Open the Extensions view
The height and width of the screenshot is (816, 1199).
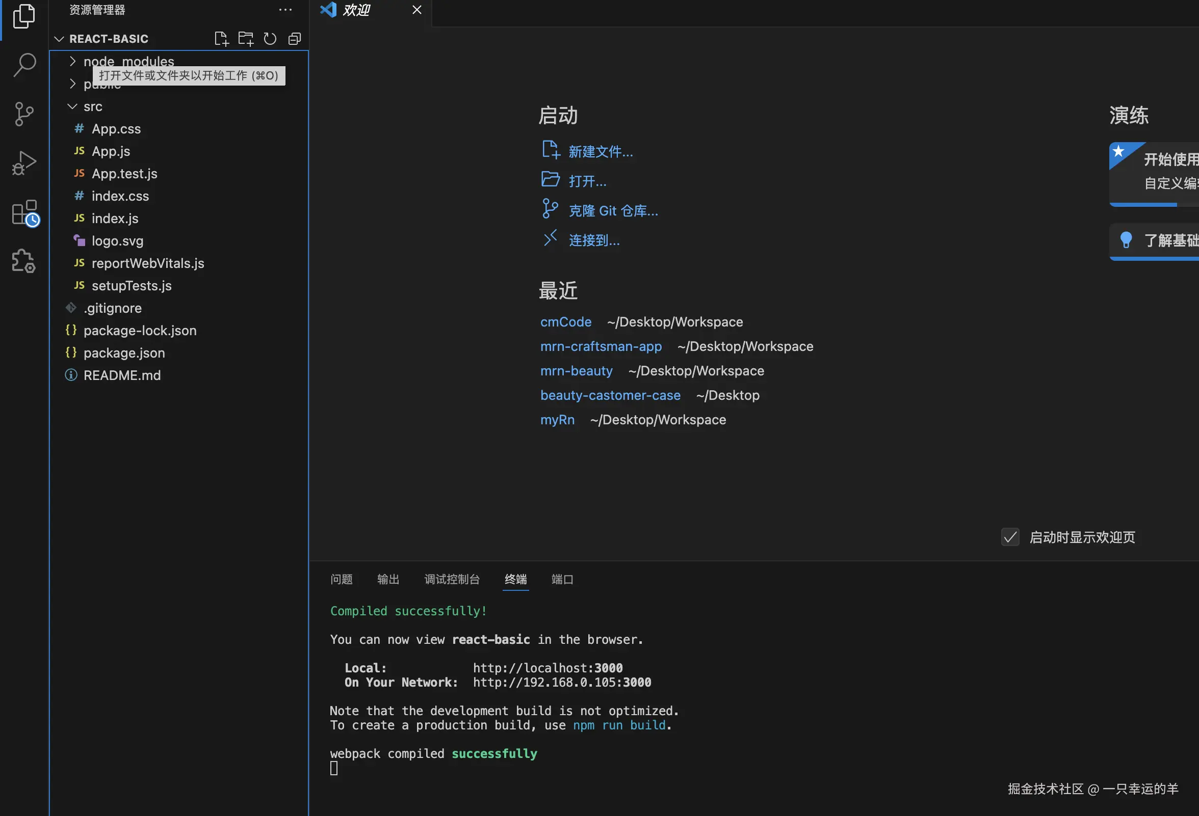(x=25, y=213)
